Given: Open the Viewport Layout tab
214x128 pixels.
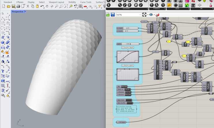Looking at the screenshot, I should tap(56, 2).
